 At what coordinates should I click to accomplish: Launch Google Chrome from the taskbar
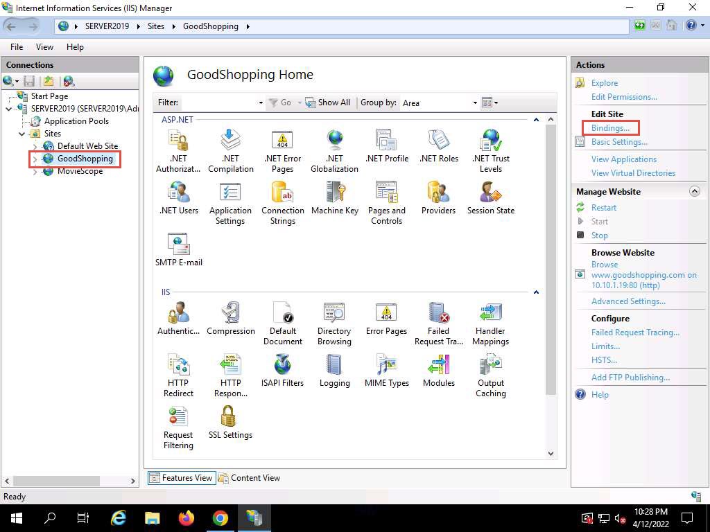220,518
